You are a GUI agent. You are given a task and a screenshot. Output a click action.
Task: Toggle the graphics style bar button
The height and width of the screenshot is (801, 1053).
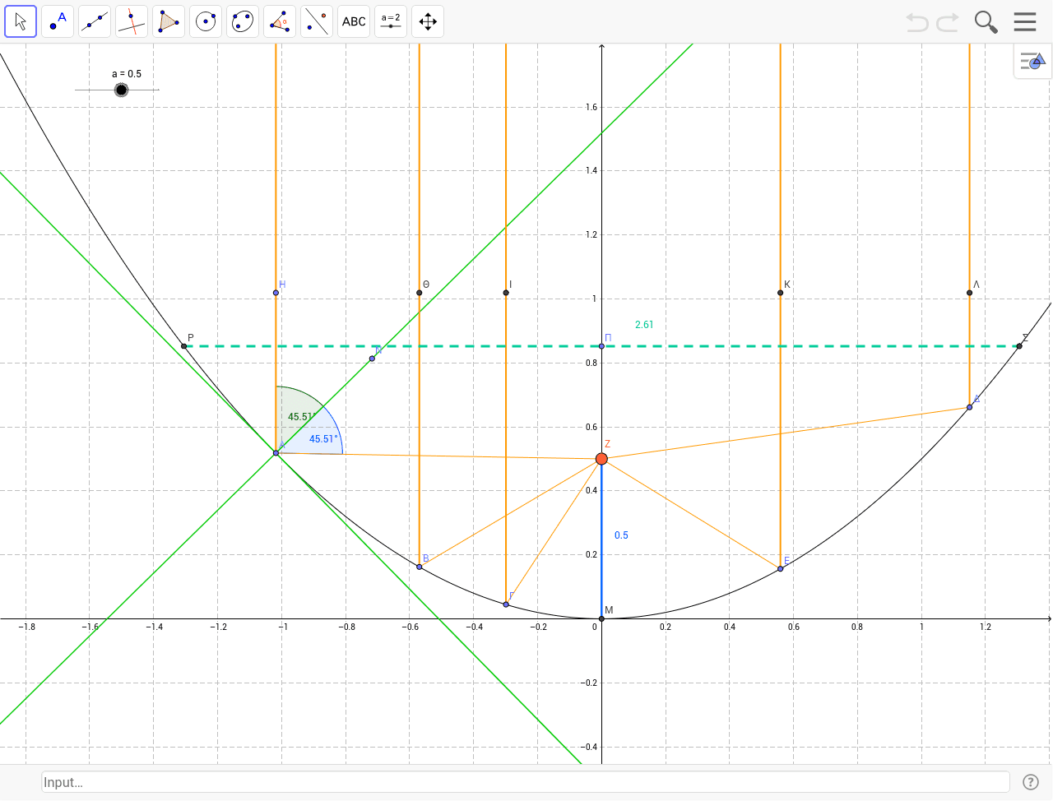click(1032, 61)
